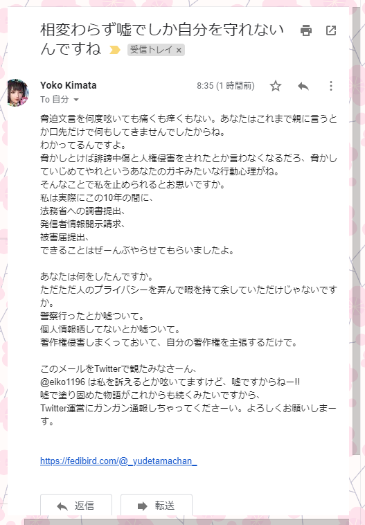Viewport: 365px width, 525px height.
Task: Open the fedibird.com/@_yudetamachan_ link
Action: (x=118, y=461)
